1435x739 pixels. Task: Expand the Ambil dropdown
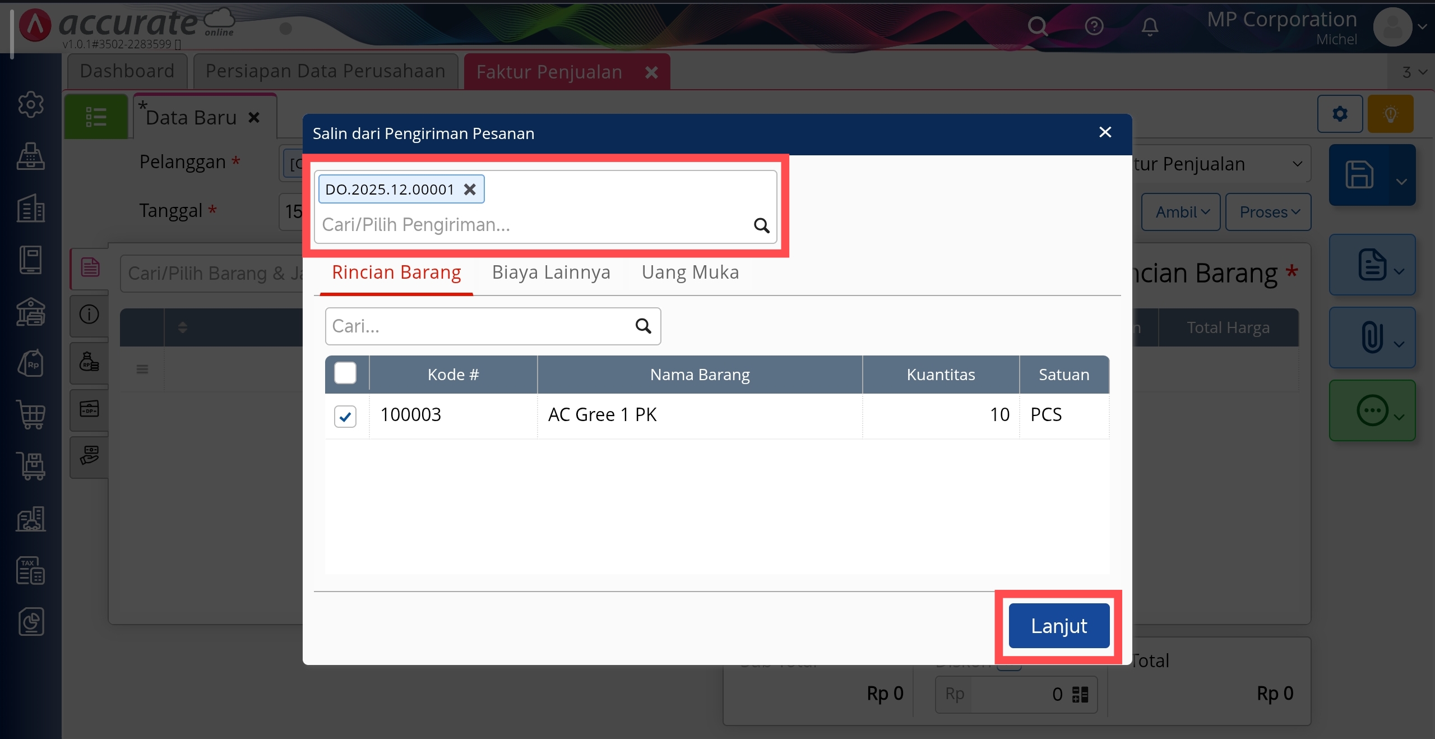(x=1181, y=212)
